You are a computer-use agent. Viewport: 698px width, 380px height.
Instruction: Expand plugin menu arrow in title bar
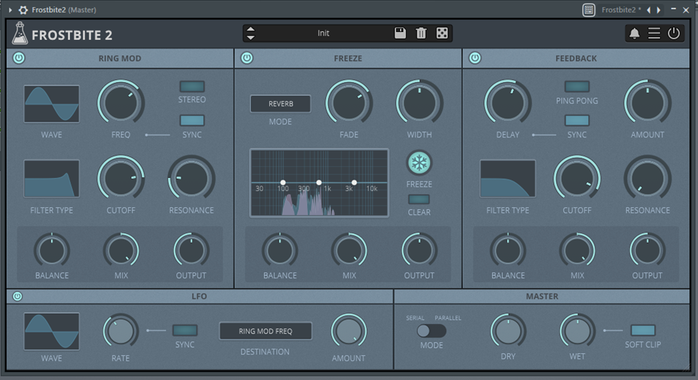[10, 9]
